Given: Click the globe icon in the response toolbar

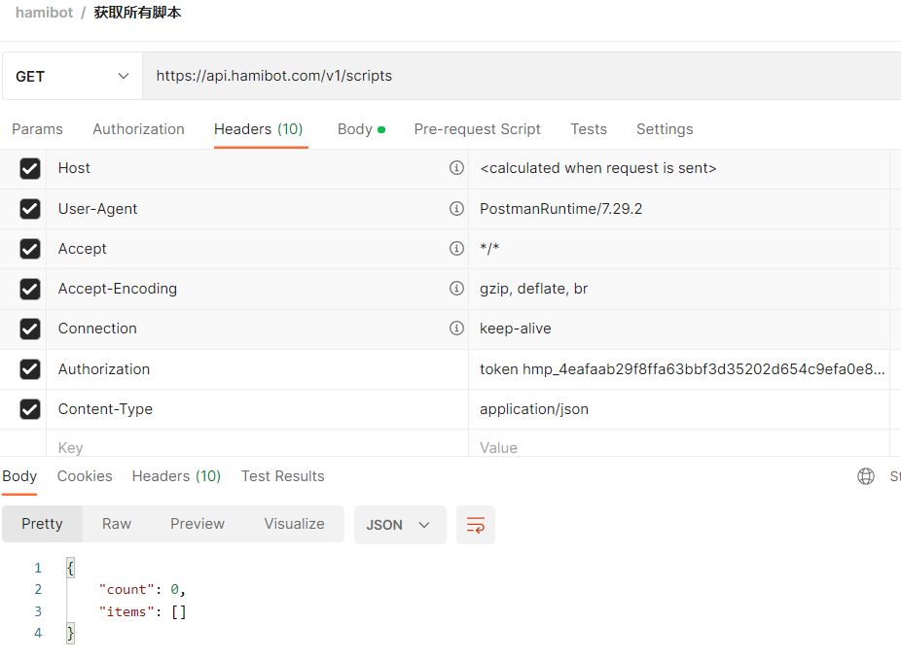Looking at the screenshot, I should [x=866, y=475].
